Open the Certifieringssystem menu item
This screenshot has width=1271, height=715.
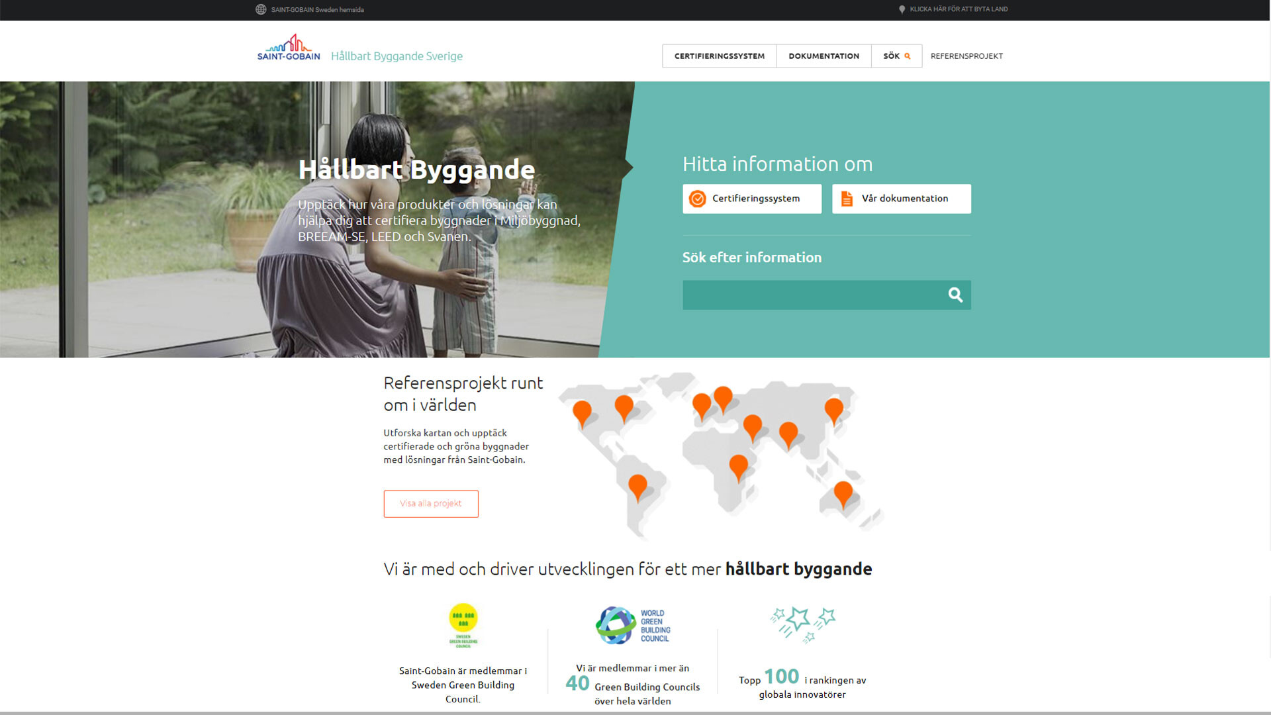(719, 56)
